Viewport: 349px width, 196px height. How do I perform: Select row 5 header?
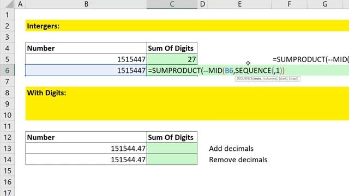pyautogui.click(x=7, y=59)
